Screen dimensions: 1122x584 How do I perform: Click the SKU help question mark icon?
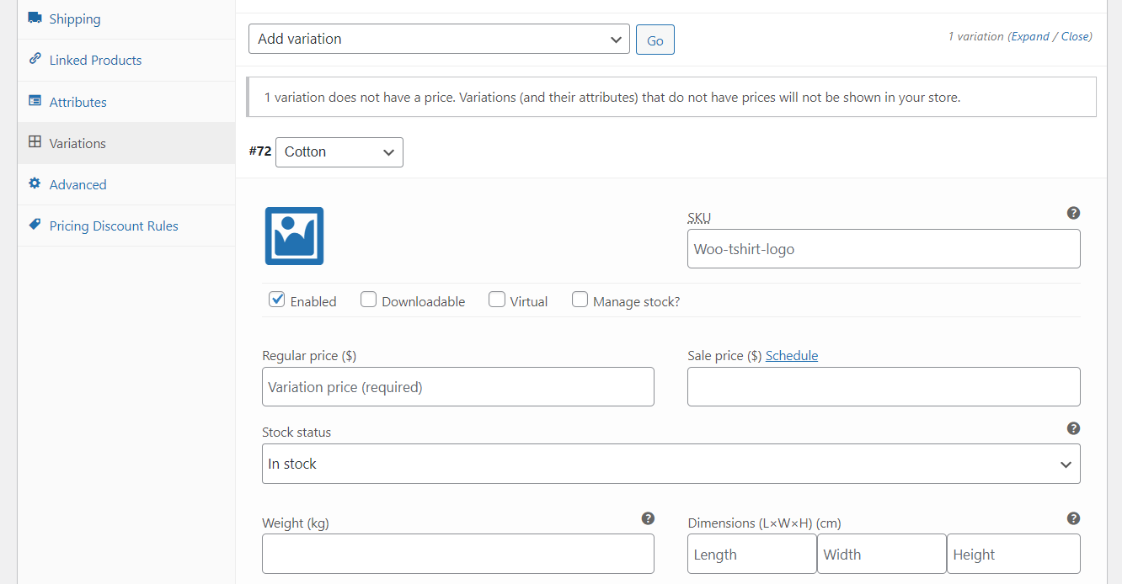(1073, 213)
